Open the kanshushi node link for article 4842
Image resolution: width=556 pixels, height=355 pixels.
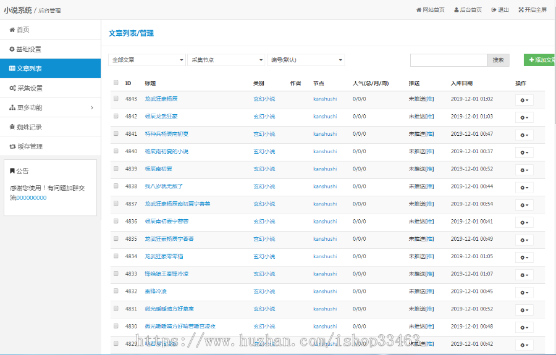(325, 116)
